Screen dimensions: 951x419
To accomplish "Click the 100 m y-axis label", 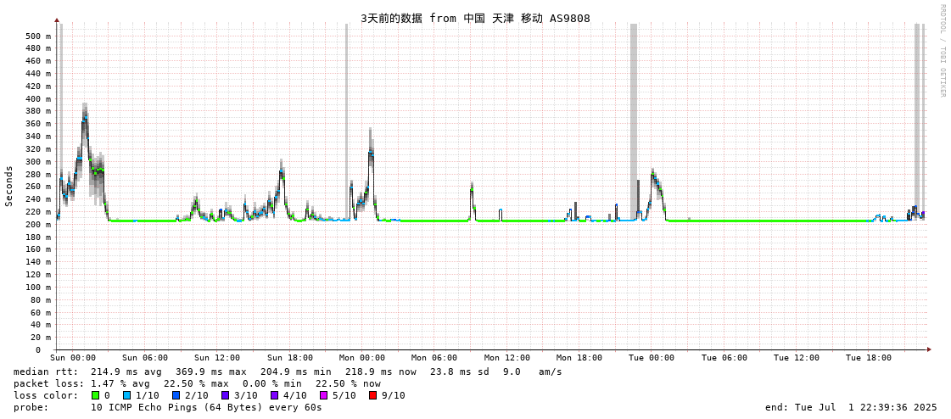I will pyautogui.click(x=37, y=287).
